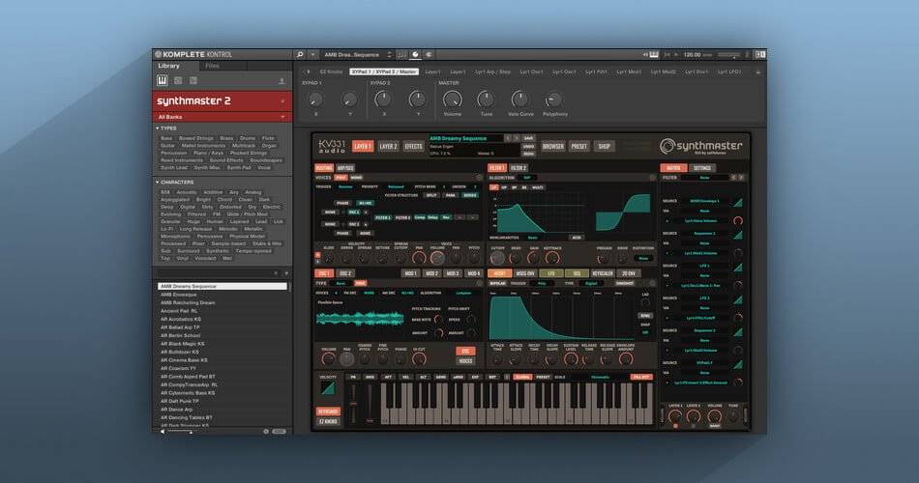The height and width of the screenshot is (483, 919).
Task: Click the curve icon beside first matrix source
Action: (x=738, y=202)
